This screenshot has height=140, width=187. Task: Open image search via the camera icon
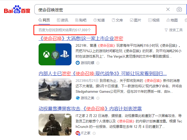coord(179,9)
